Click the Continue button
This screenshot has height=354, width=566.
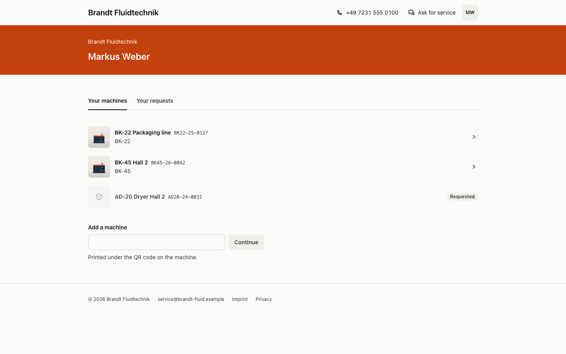[246, 242]
